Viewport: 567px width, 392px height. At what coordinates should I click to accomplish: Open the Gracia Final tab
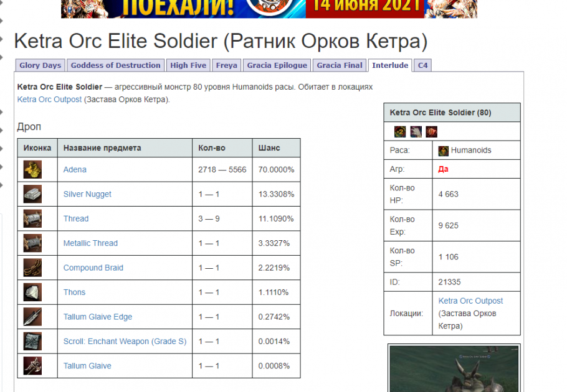[x=339, y=65]
